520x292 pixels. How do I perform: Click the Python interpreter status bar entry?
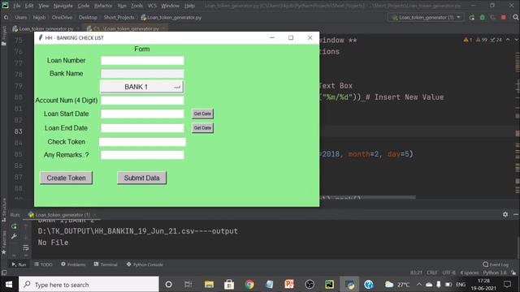point(495,273)
